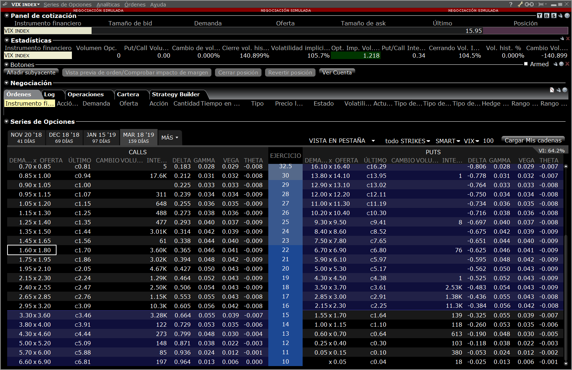Open wrench settings of Estadísticas section
This screenshot has height=370, width=572.
pos(562,39)
